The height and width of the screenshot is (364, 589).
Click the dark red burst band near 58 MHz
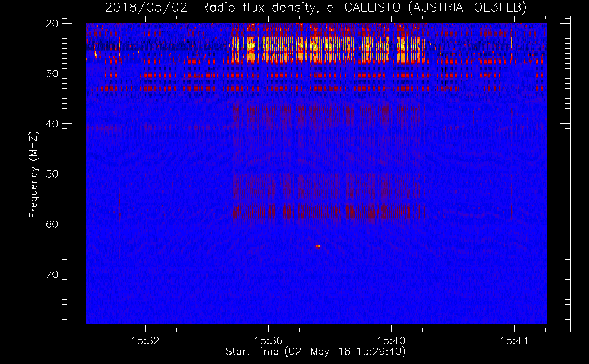327,211
